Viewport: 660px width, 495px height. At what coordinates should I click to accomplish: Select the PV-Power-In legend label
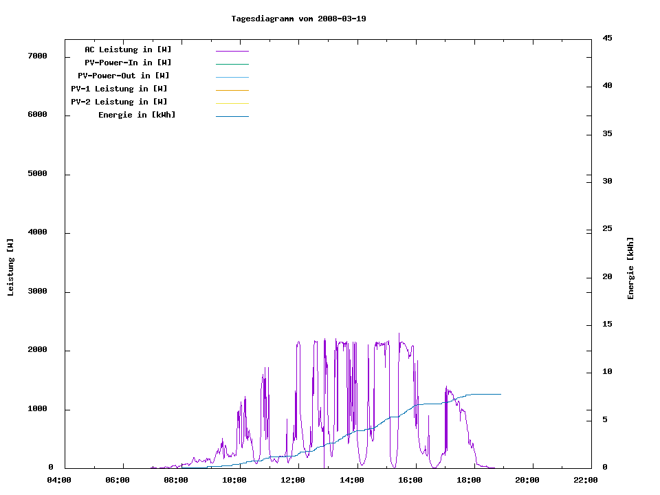128,63
